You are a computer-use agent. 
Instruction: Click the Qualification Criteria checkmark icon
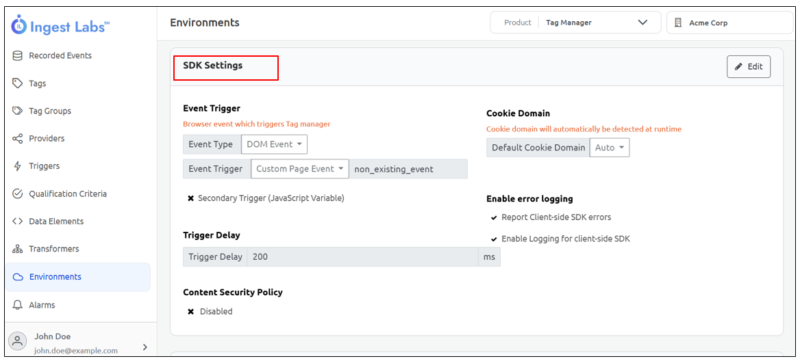coord(18,193)
